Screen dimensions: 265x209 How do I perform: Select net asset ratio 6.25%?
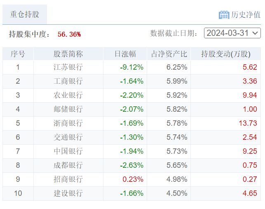[x=177, y=67]
